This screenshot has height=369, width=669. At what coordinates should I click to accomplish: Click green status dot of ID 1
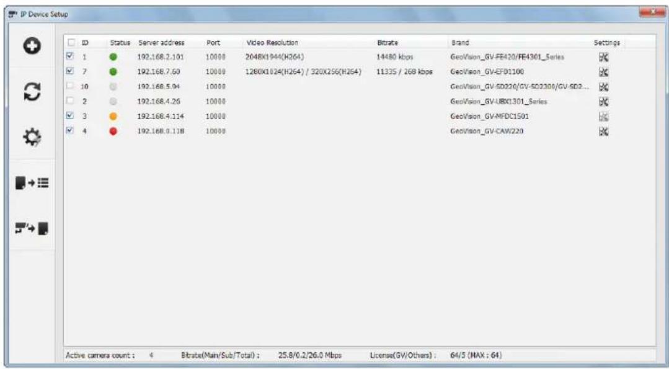coord(113,57)
